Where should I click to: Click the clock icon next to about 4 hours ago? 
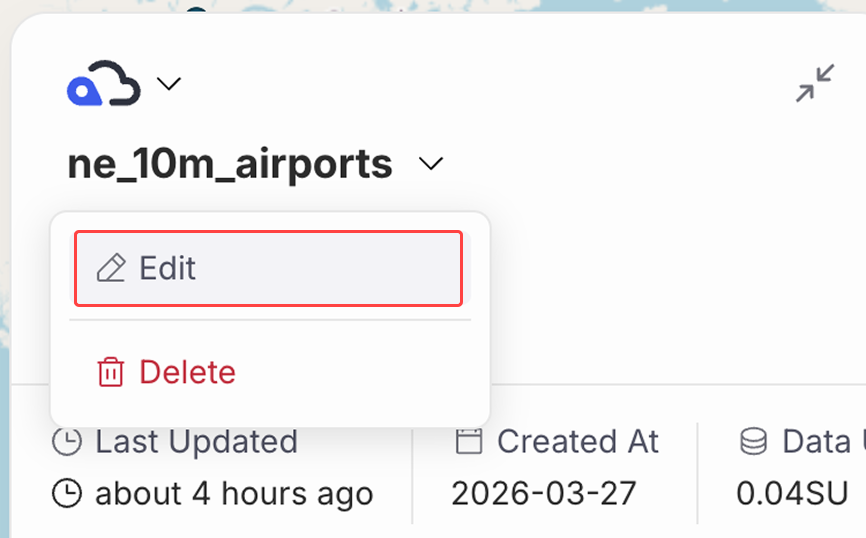[67, 494]
